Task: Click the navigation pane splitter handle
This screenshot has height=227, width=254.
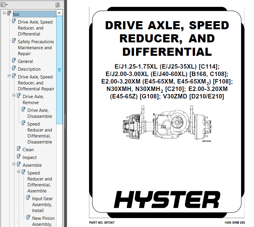Action: click(x=65, y=122)
